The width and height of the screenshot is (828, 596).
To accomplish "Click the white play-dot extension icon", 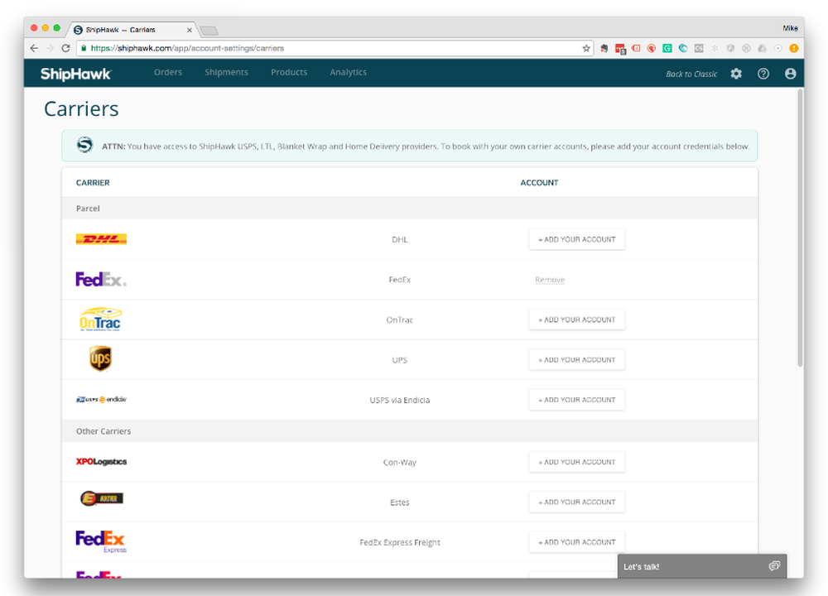I will (x=777, y=48).
